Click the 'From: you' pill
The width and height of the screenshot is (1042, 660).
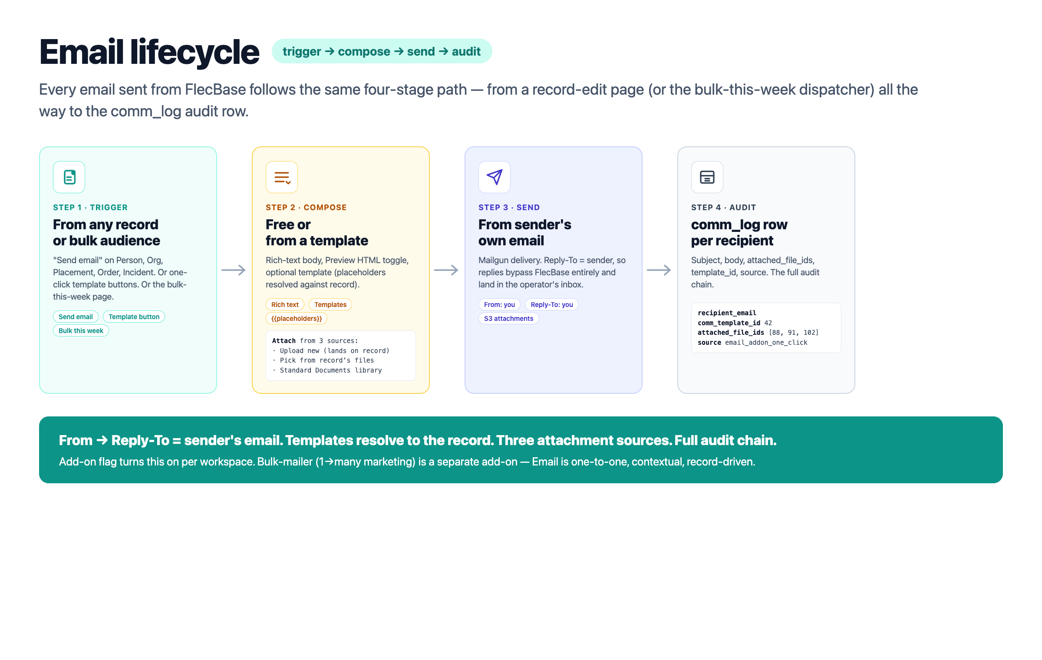point(499,305)
